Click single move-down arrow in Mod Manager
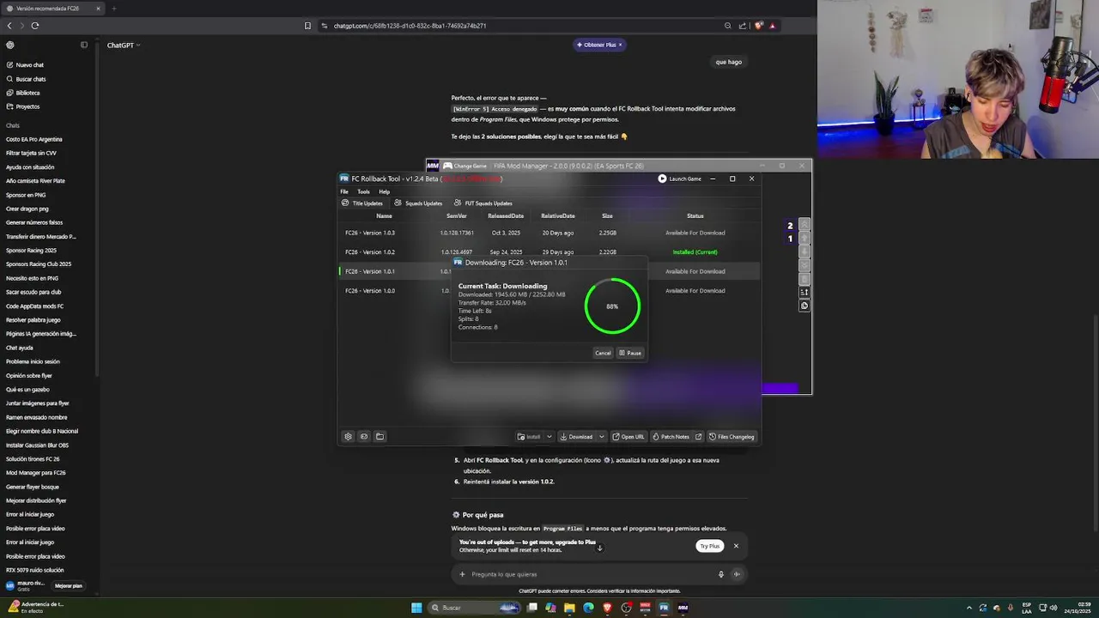 point(805,251)
